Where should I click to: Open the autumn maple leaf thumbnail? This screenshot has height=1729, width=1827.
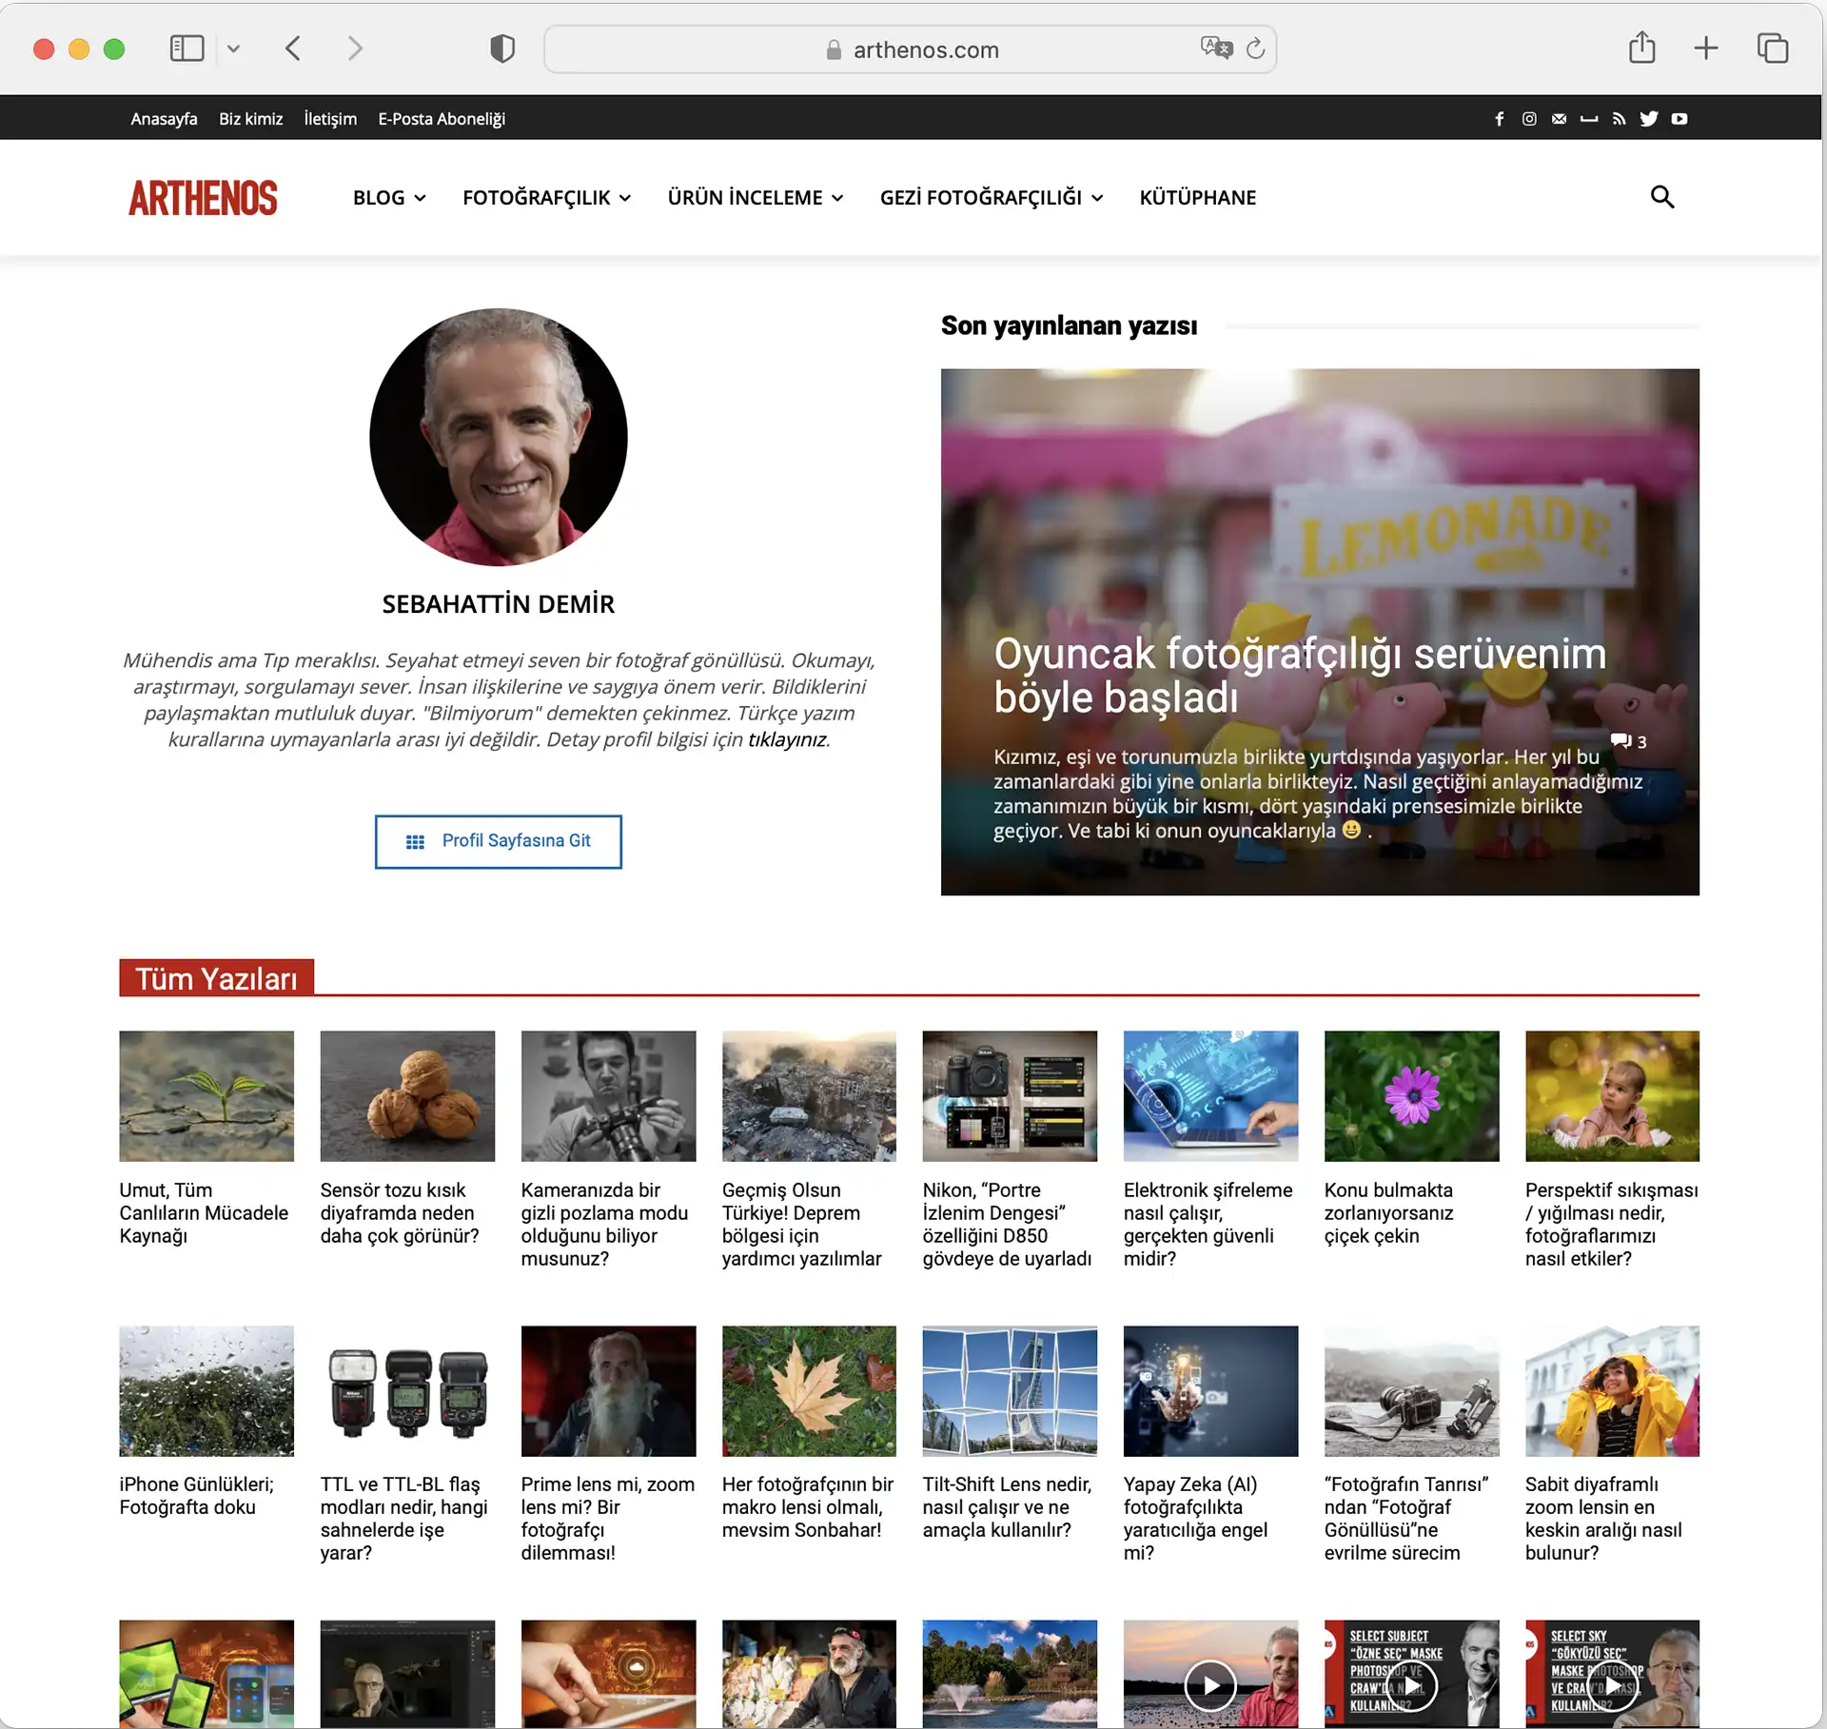pyautogui.click(x=809, y=1390)
